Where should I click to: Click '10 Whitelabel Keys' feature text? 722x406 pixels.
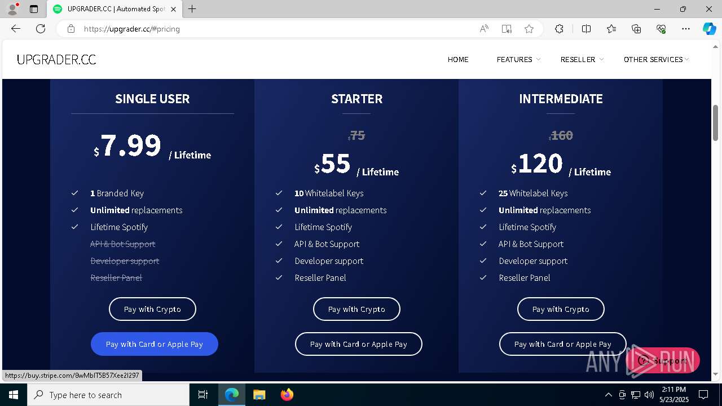[329, 193]
